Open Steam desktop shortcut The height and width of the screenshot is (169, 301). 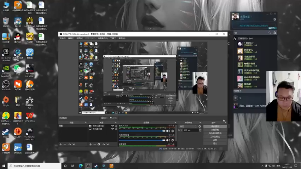pos(6,133)
